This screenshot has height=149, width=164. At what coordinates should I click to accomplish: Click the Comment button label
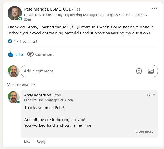tap(45, 54)
